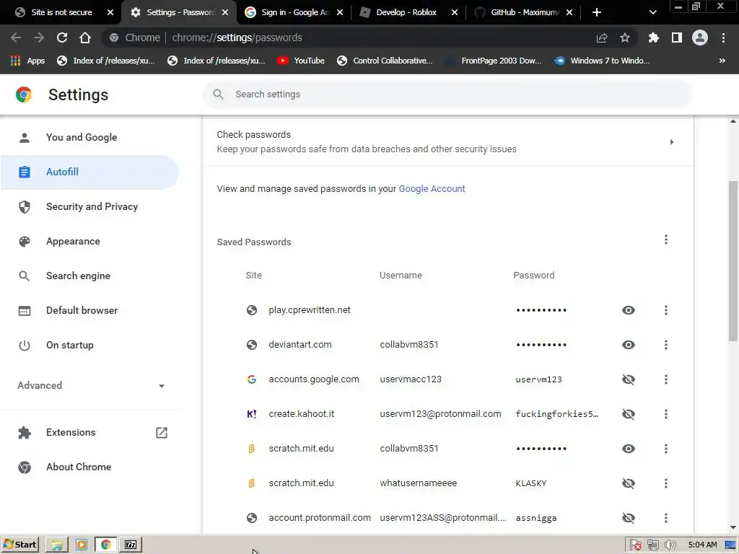
Task: Open the Google Account link
Action: (432, 189)
